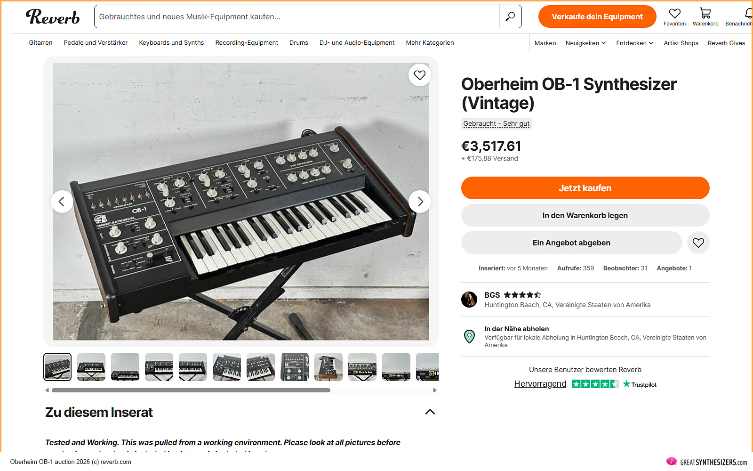The image size is (753, 471).
Task: Show the previous product photo with the arrow
Action: click(x=62, y=202)
